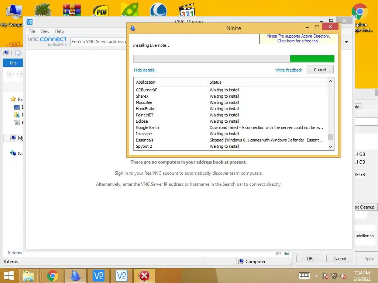Viewport: 378px width, 283px height.
Task: Open the Windows Start button
Action: [x=9, y=276]
